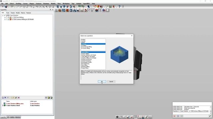Pin the hyperMILL browser panel
This screenshot has height=119, width=213.
(x=50, y=10)
